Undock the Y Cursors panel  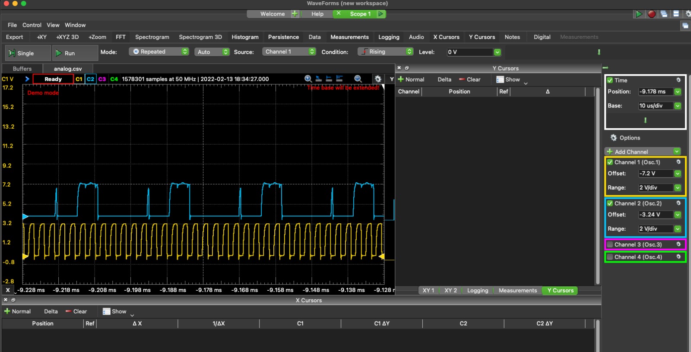coord(406,68)
